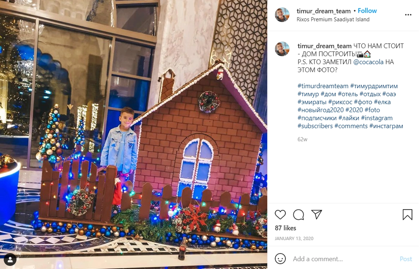Save post with the bookmark icon
Screen dimensions: 419x269
click(407, 215)
